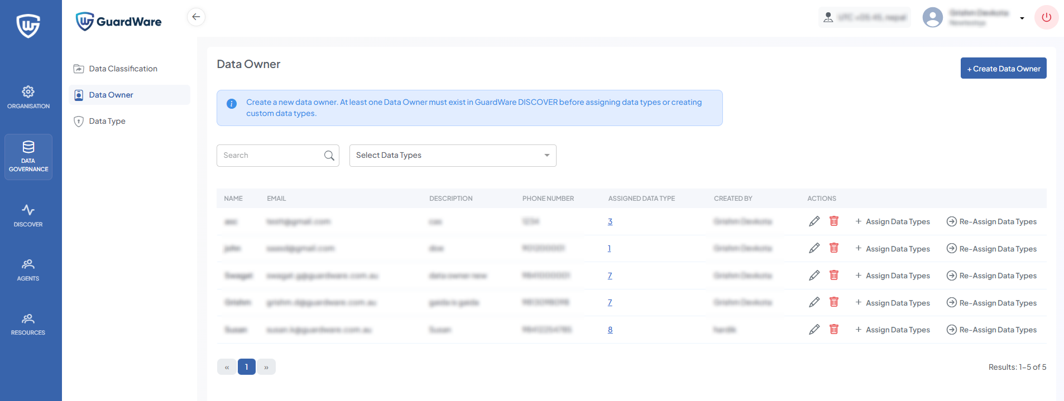1064x401 pixels.
Task: Click the pencil edit icon in first row
Action: (x=814, y=221)
